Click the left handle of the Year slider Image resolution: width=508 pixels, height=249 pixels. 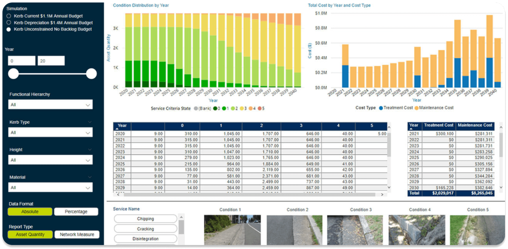tap(13, 74)
